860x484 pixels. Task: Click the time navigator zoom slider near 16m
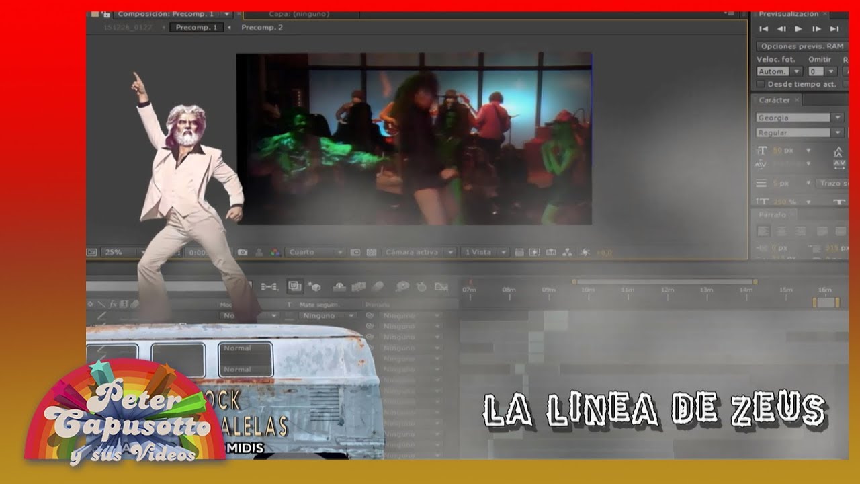pos(826,302)
